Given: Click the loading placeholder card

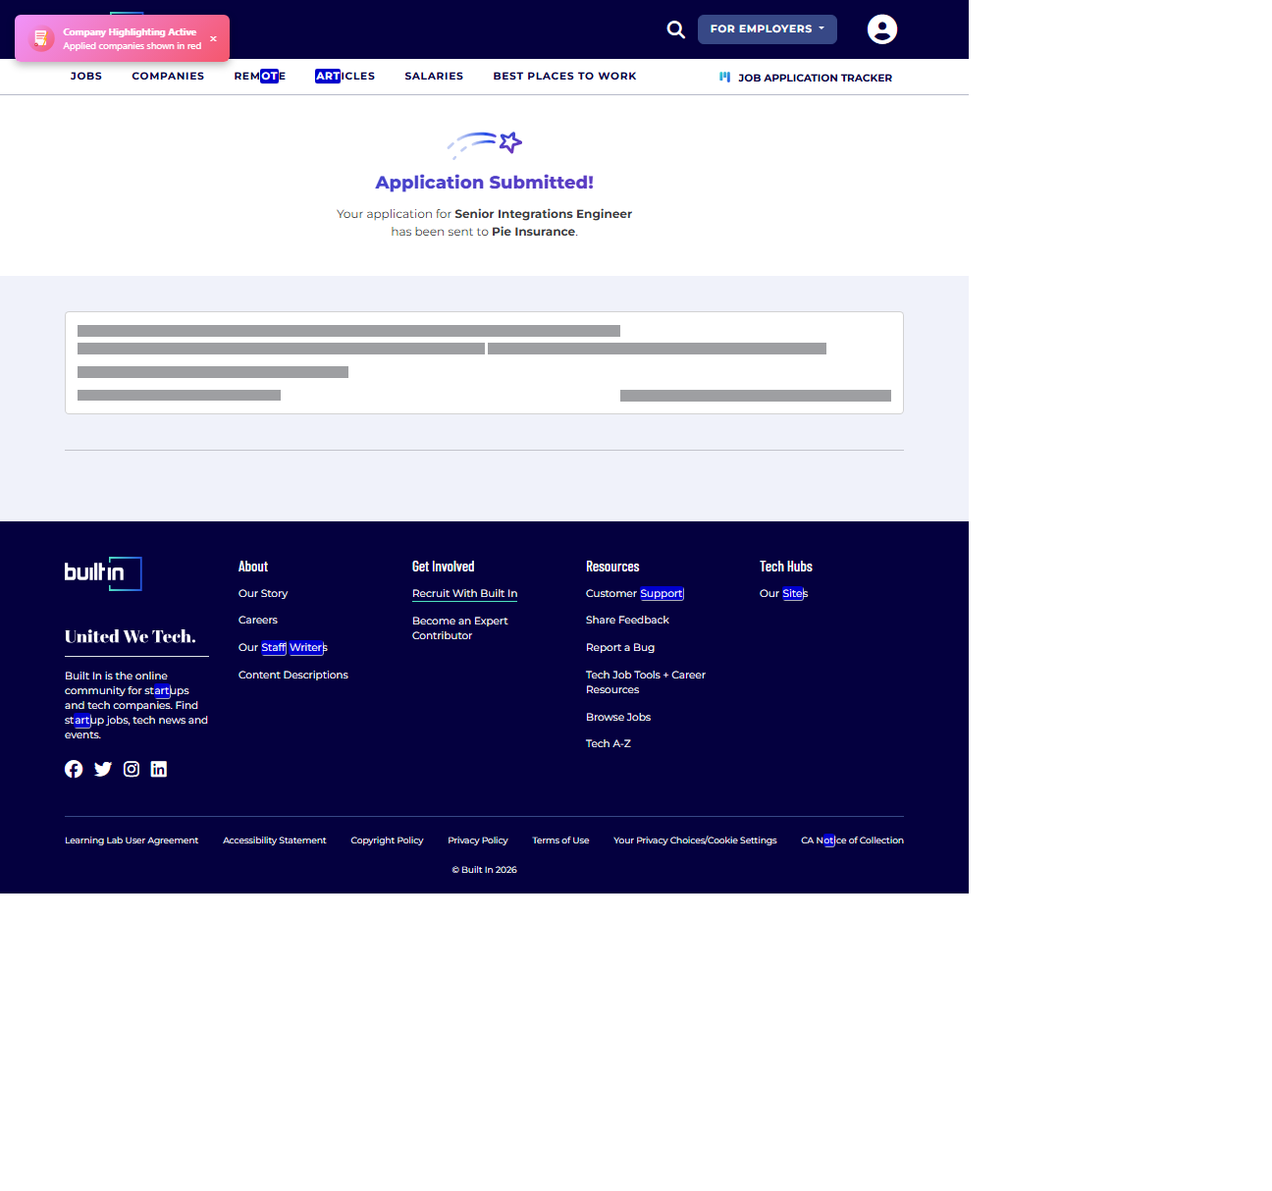Looking at the screenshot, I should pos(484,362).
